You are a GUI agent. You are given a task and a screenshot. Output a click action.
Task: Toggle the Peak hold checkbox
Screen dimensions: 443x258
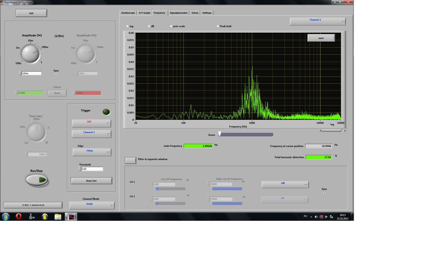pos(218,26)
